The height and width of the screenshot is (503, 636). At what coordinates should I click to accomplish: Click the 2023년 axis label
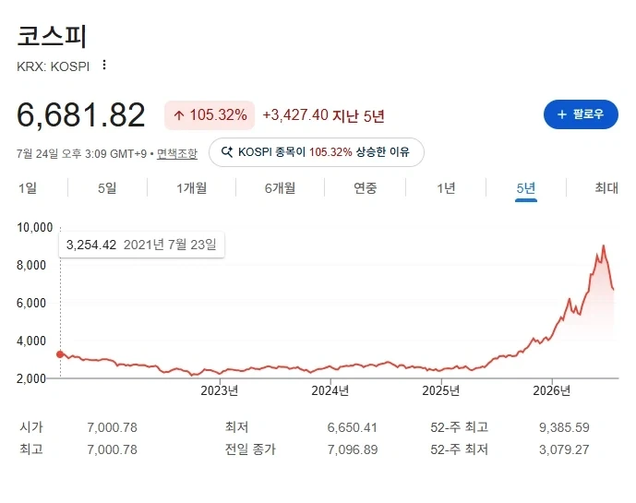tap(220, 390)
